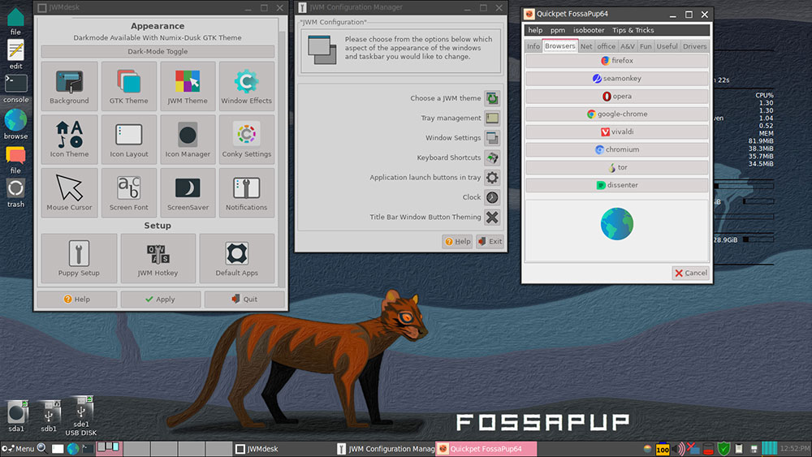Image resolution: width=812 pixels, height=457 pixels.
Task: Install vivaldi from Quickpet
Action: click(x=617, y=131)
